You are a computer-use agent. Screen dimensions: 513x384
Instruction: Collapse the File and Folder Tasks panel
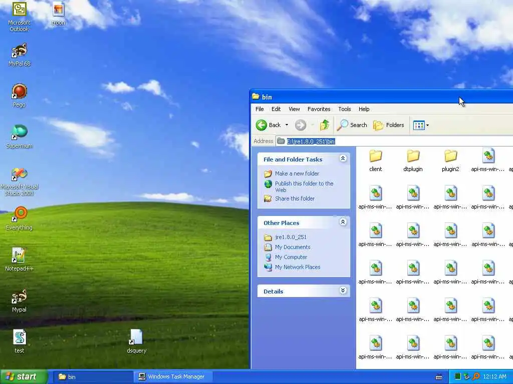343,158
